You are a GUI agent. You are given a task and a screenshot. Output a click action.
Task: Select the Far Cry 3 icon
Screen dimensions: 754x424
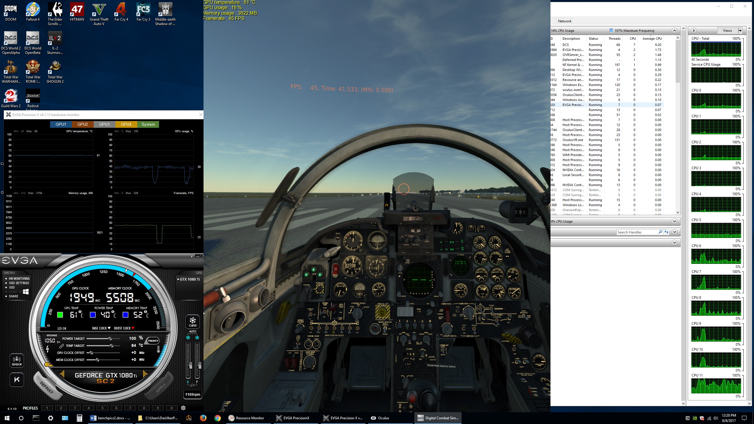pos(143,12)
